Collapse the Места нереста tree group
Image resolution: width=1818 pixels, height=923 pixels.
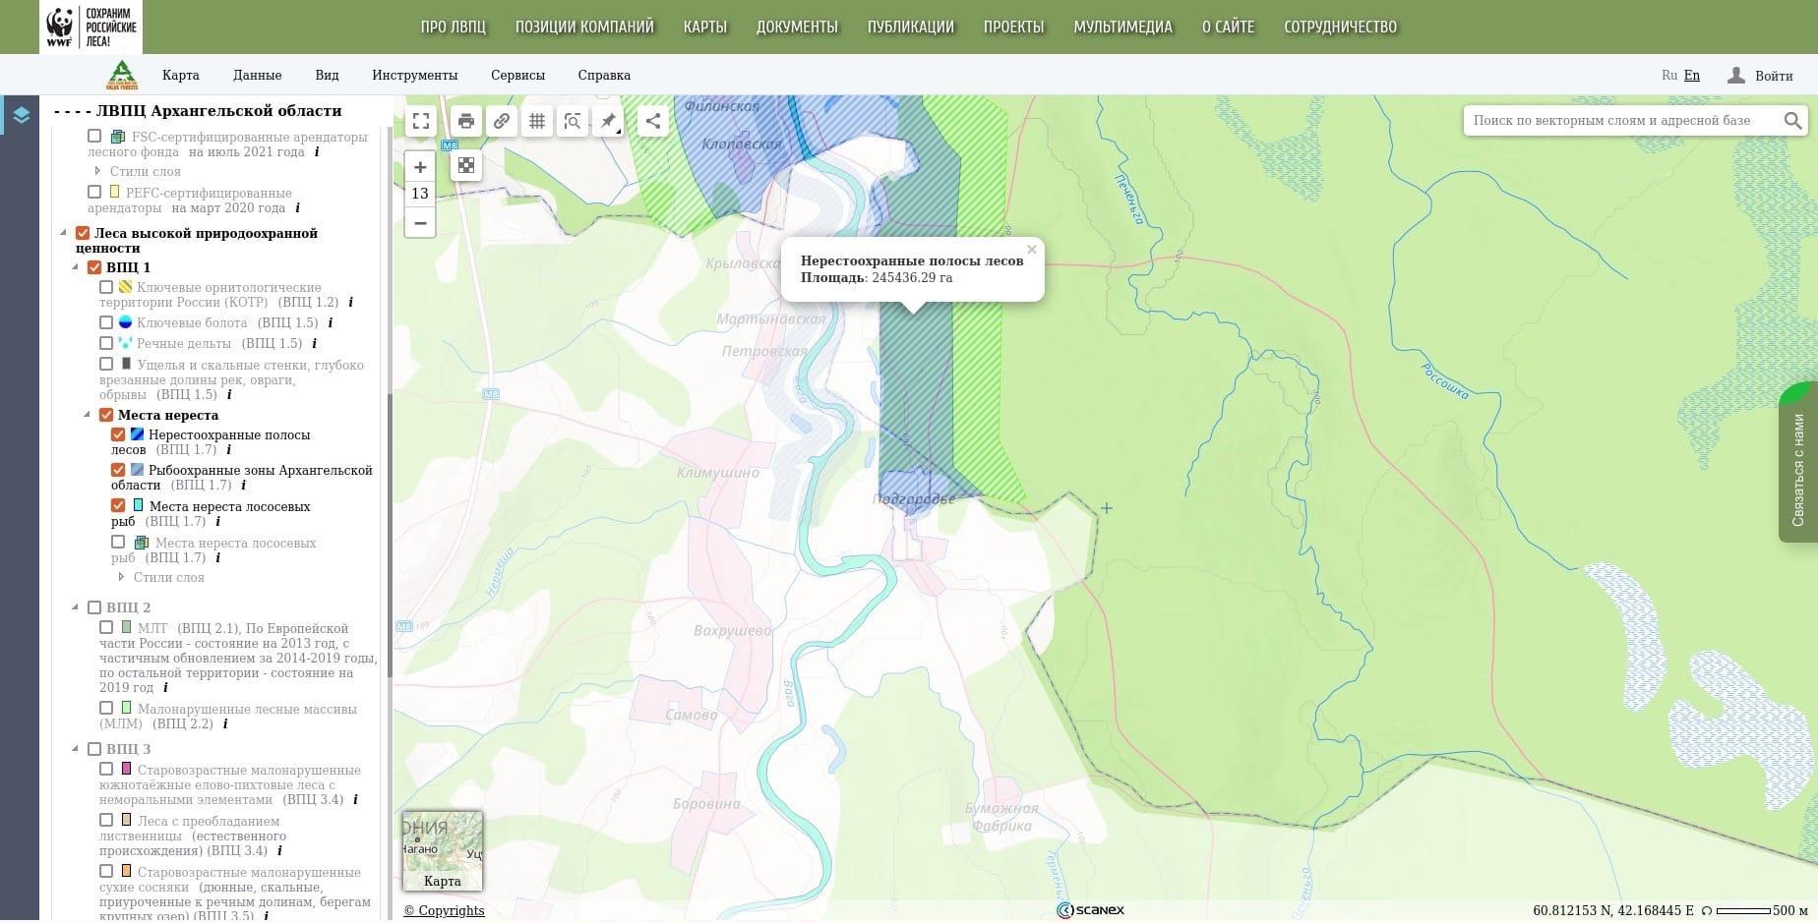88,415
